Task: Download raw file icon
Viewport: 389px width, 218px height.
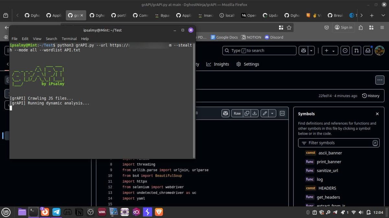Action: pos(255,113)
